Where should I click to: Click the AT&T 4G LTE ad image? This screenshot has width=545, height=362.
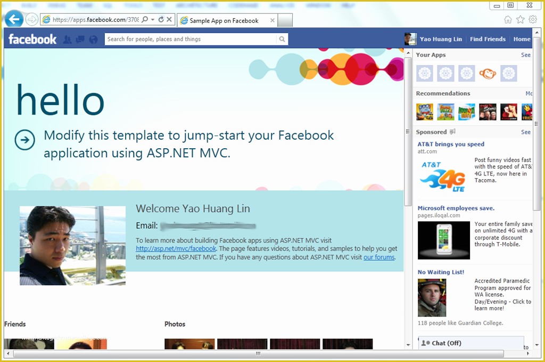tap(443, 176)
